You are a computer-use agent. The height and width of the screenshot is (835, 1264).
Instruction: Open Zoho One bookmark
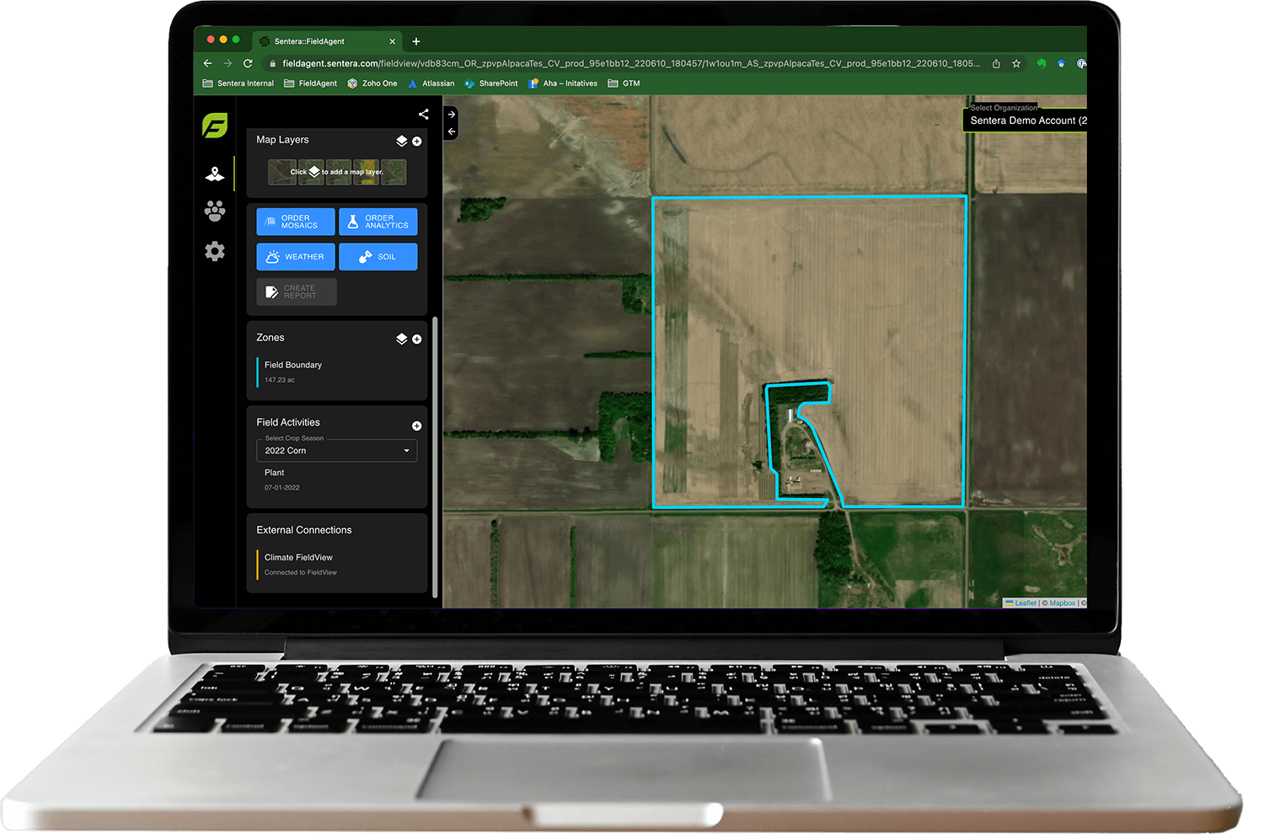coord(372,83)
